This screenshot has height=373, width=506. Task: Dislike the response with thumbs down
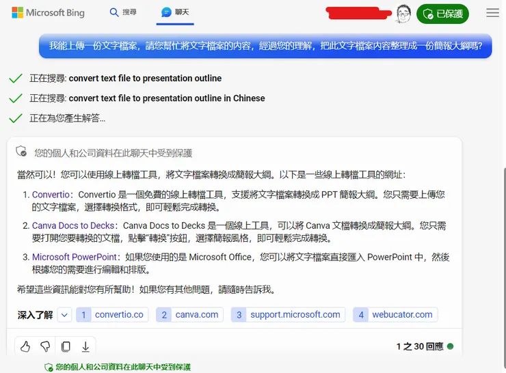pos(45,346)
